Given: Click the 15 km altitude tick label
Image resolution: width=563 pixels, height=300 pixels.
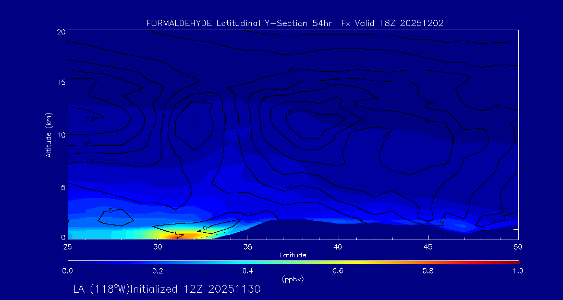Looking at the screenshot, I should pyautogui.click(x=60, y=83).
